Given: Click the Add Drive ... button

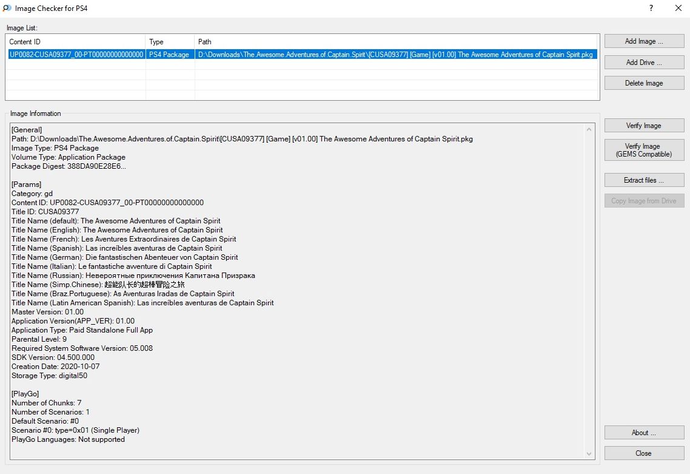Looking at the screenshot, I should click(644, 62).
